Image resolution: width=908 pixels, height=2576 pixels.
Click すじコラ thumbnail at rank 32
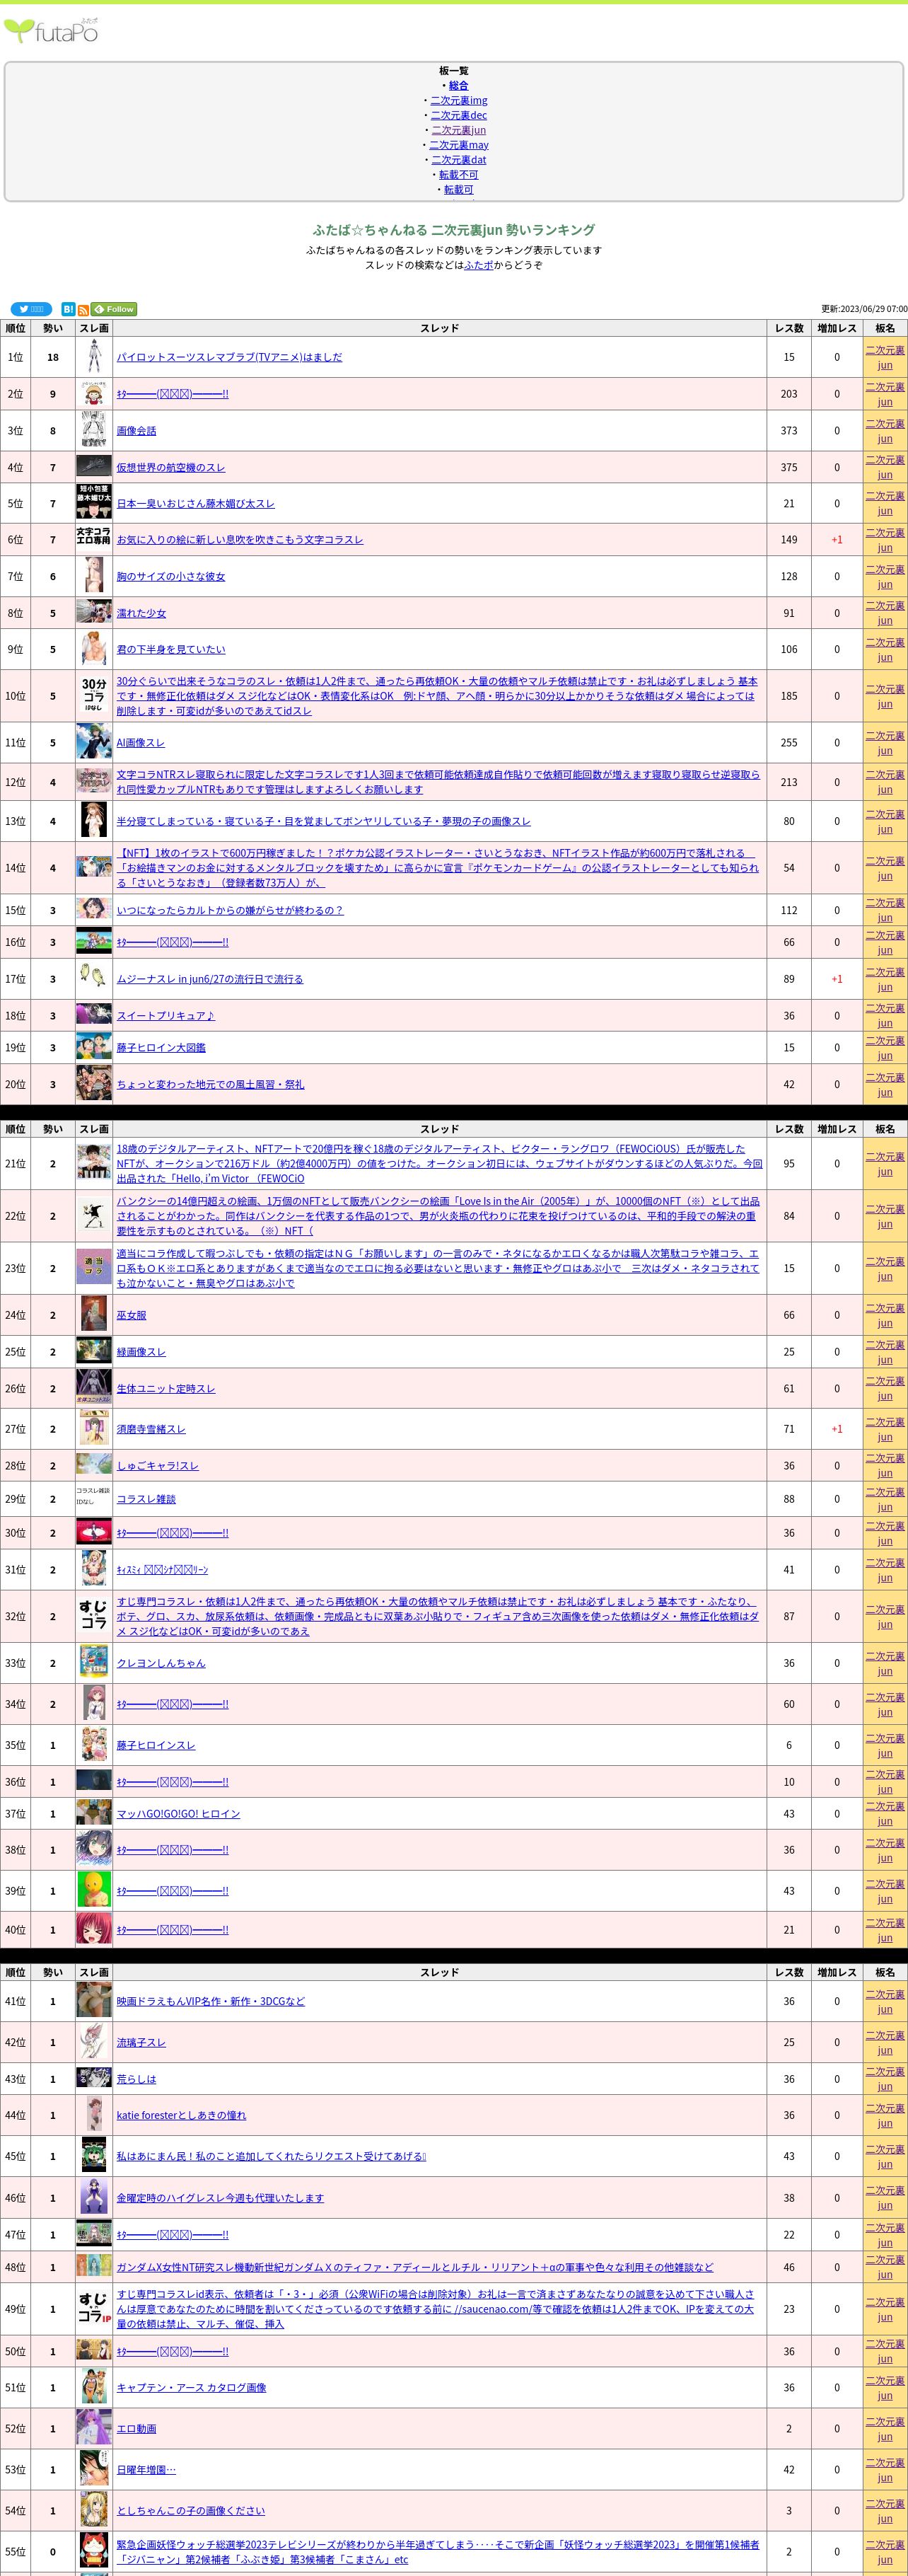point(94,1617)
